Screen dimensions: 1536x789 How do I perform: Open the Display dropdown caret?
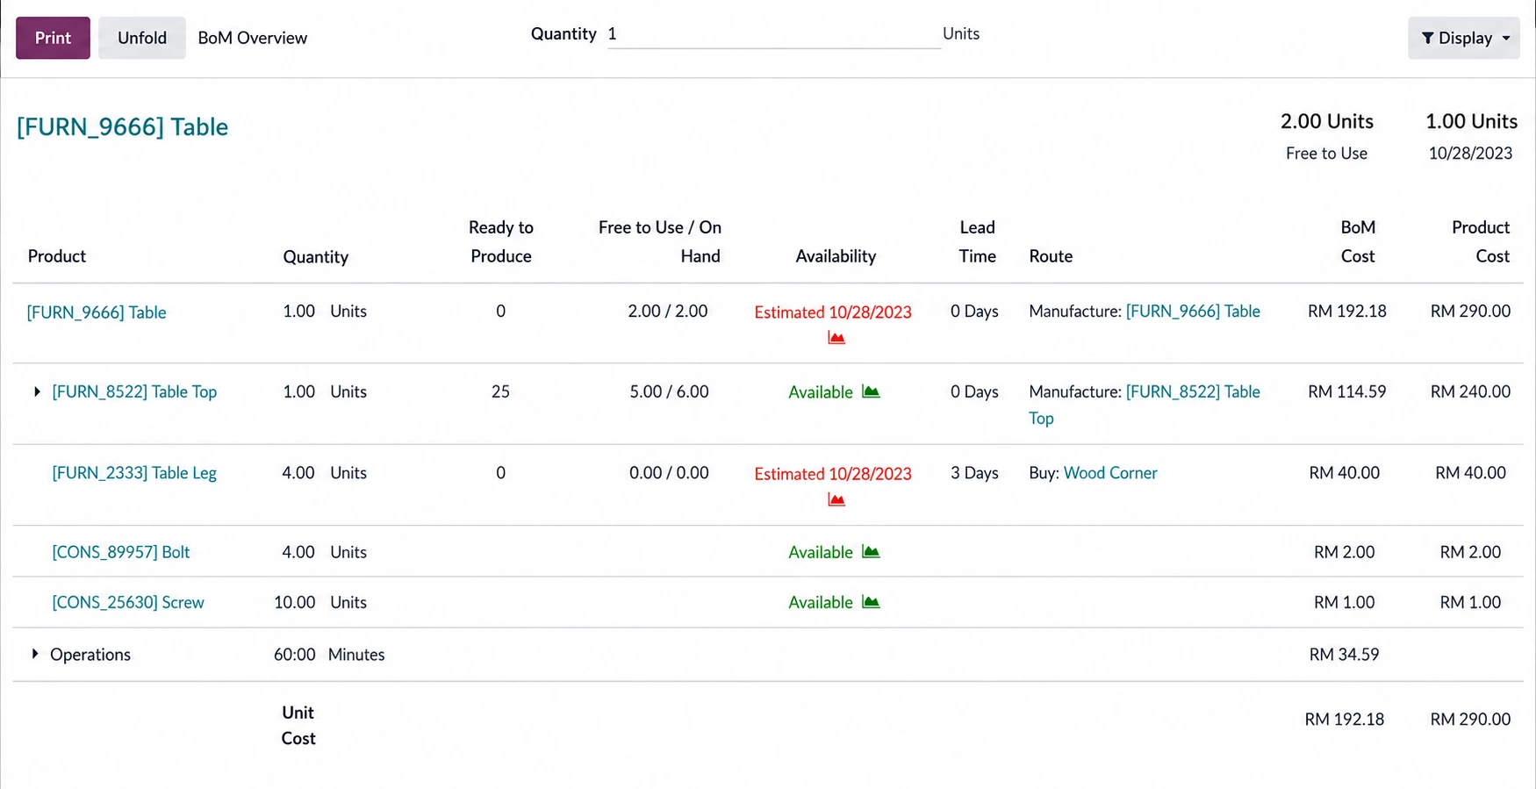pos(1506,38)
